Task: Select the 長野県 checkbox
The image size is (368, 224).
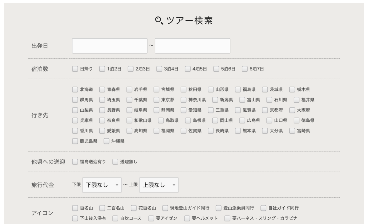Action: (x=102, y=110)
